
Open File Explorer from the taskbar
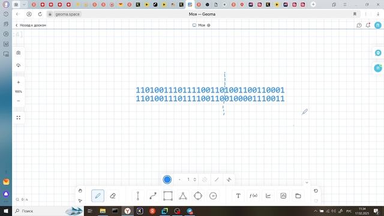pos(103,211)
